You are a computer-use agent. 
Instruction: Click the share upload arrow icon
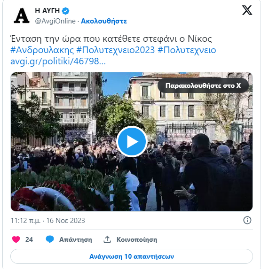(107, 239)
